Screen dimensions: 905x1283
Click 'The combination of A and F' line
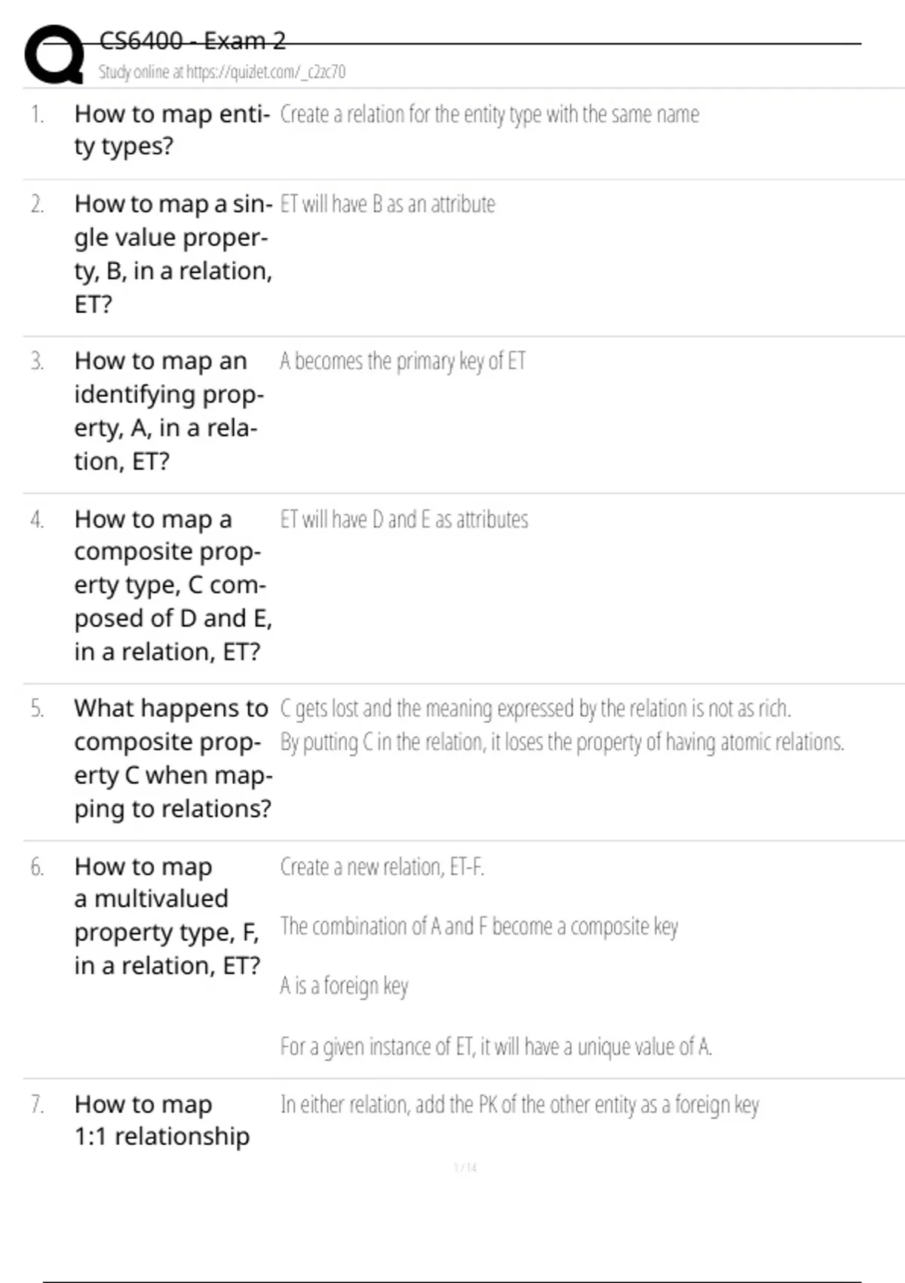[479, 927]
